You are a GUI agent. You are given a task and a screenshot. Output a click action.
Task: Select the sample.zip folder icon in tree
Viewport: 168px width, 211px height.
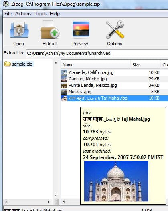(7, 64)
